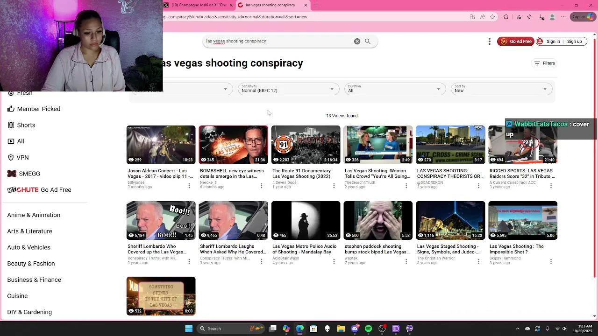Open the Windows Start menu
Screen dimensions: 598x336
(x=189, y=329)
